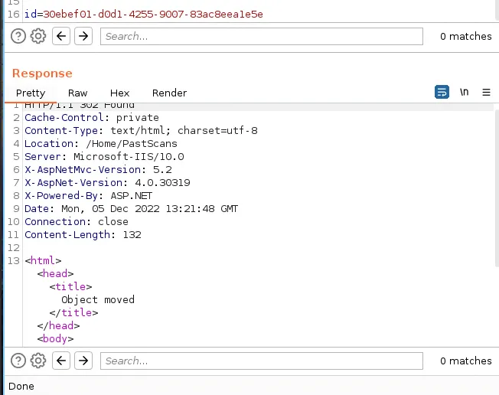Open the response viewer hamburger menu
499x395 pixels.
pyautogui.click(x=486, y=93)
